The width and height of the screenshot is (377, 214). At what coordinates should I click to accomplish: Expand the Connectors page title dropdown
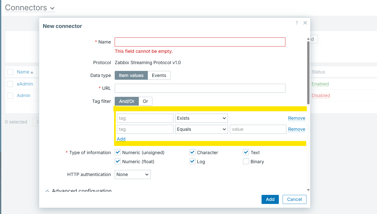pyautogui.click(x=52, y=8)
